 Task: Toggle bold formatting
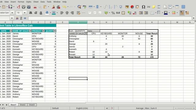[31, 13]
